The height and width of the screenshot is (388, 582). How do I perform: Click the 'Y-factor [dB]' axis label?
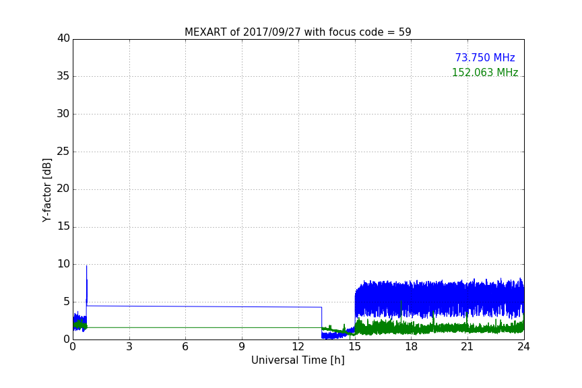(46, 190)
